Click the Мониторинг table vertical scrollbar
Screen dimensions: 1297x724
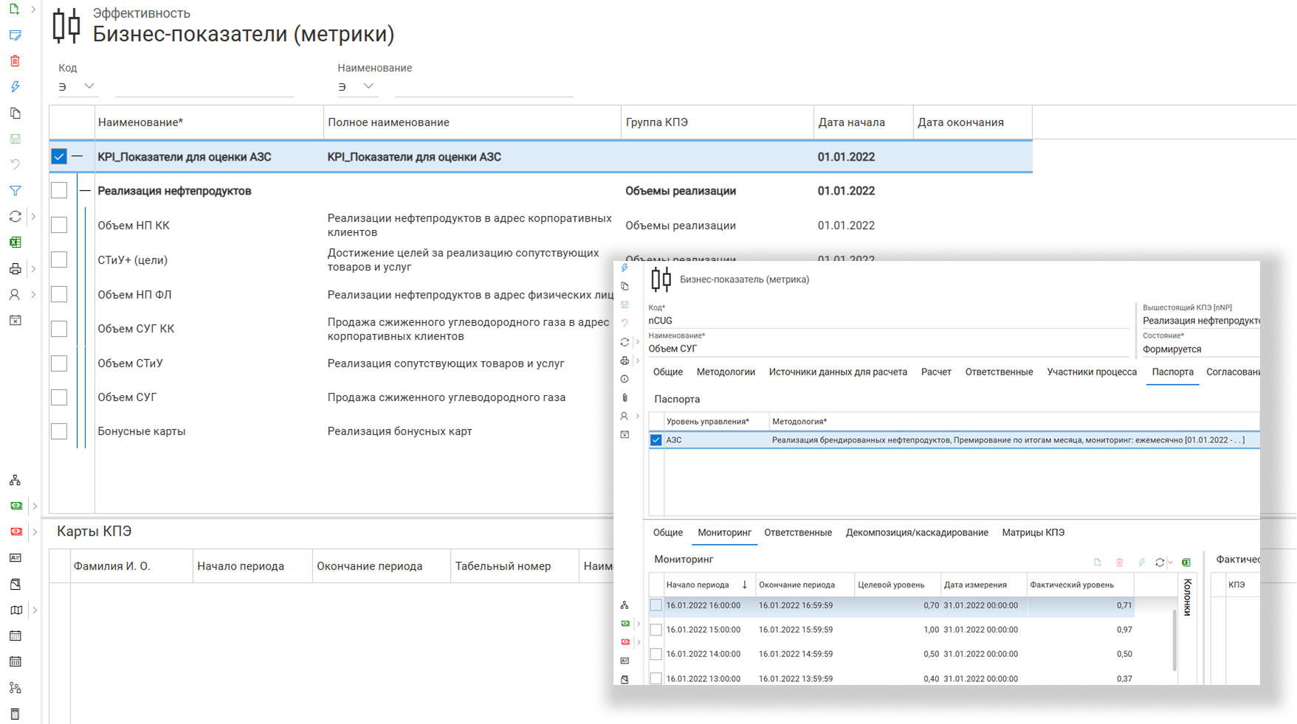click(x=1174, y=639)
